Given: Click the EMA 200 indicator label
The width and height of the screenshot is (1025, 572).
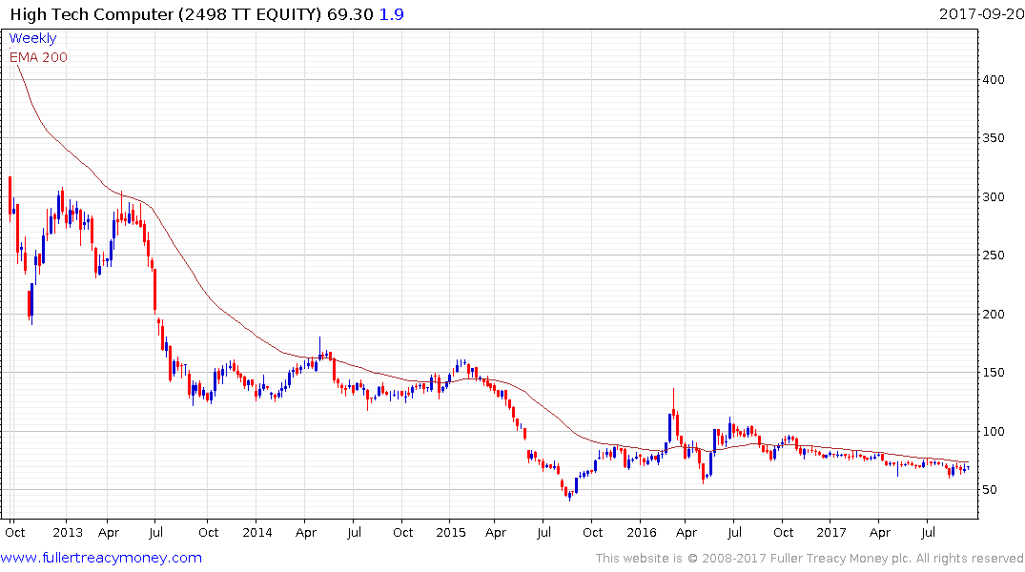Looking at the screenshot, I should pyautogui.click(x=38, y=57).
